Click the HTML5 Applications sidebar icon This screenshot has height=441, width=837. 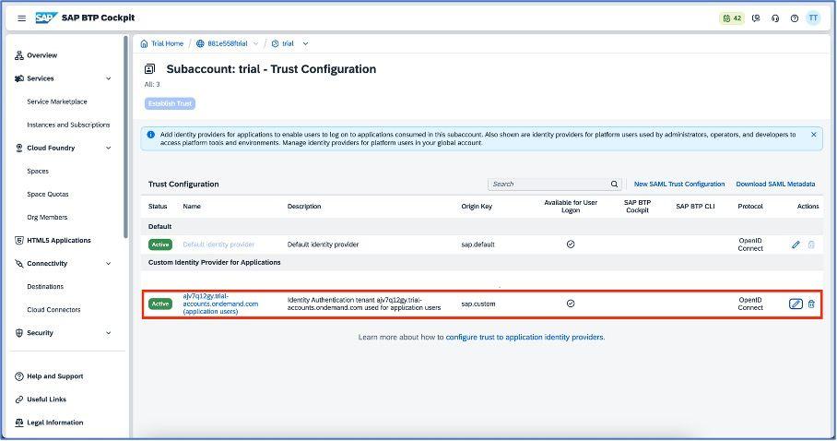(19, 241)
